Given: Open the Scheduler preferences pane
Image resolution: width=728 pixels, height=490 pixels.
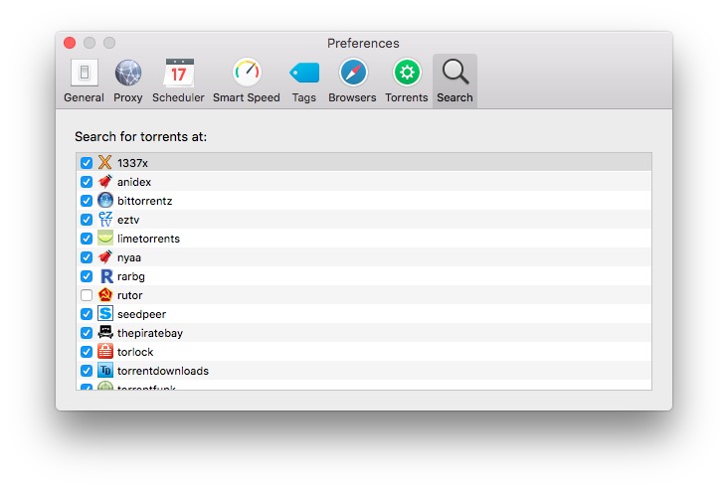Looking at the screenshot, I should tap(178, 81).
